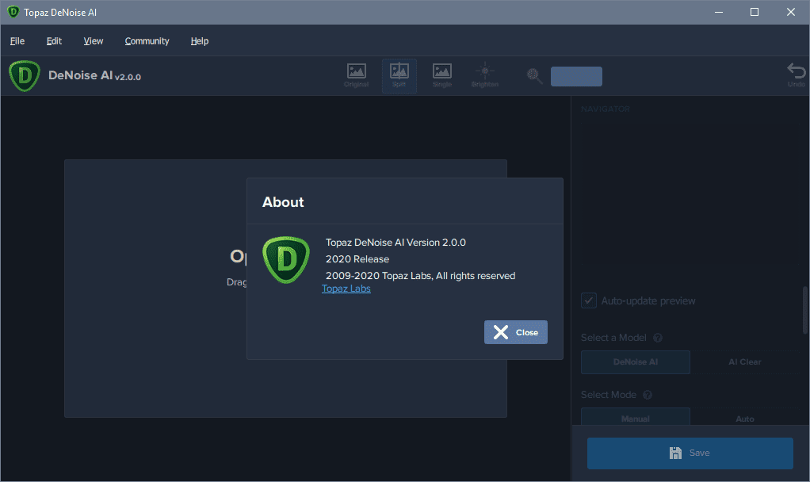Open the Edit menu
Image resolution: width=810 pixels, height=482 pixels.
click(54, 40)
